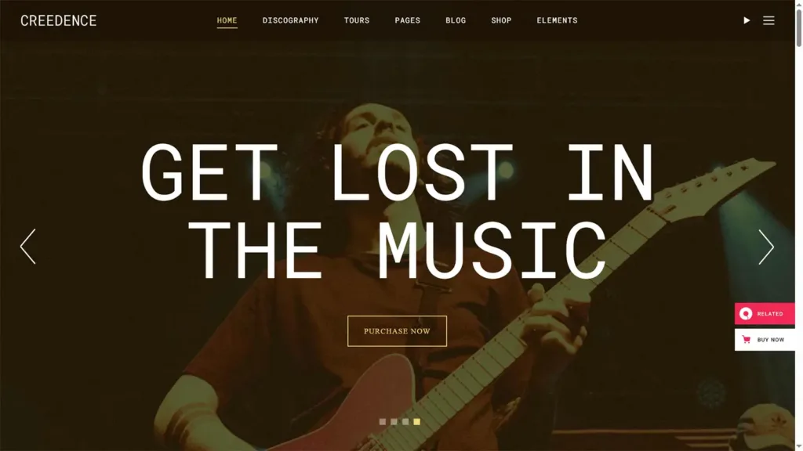The height and width of the screenshot is (451, 803).
Task: Open the Shop menu item
Action: pos(501,20)
